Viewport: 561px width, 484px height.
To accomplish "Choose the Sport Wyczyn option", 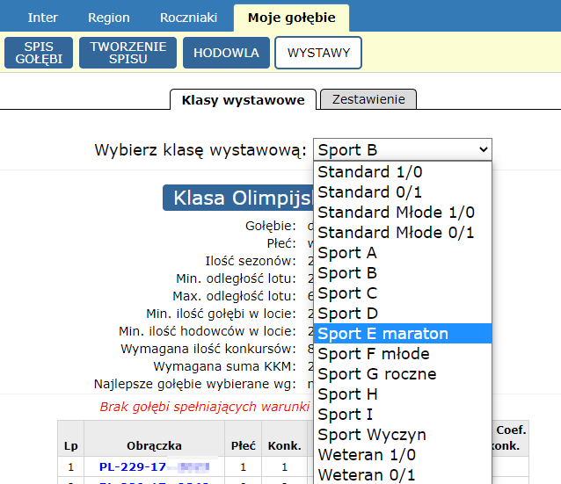I will point(371,435).
